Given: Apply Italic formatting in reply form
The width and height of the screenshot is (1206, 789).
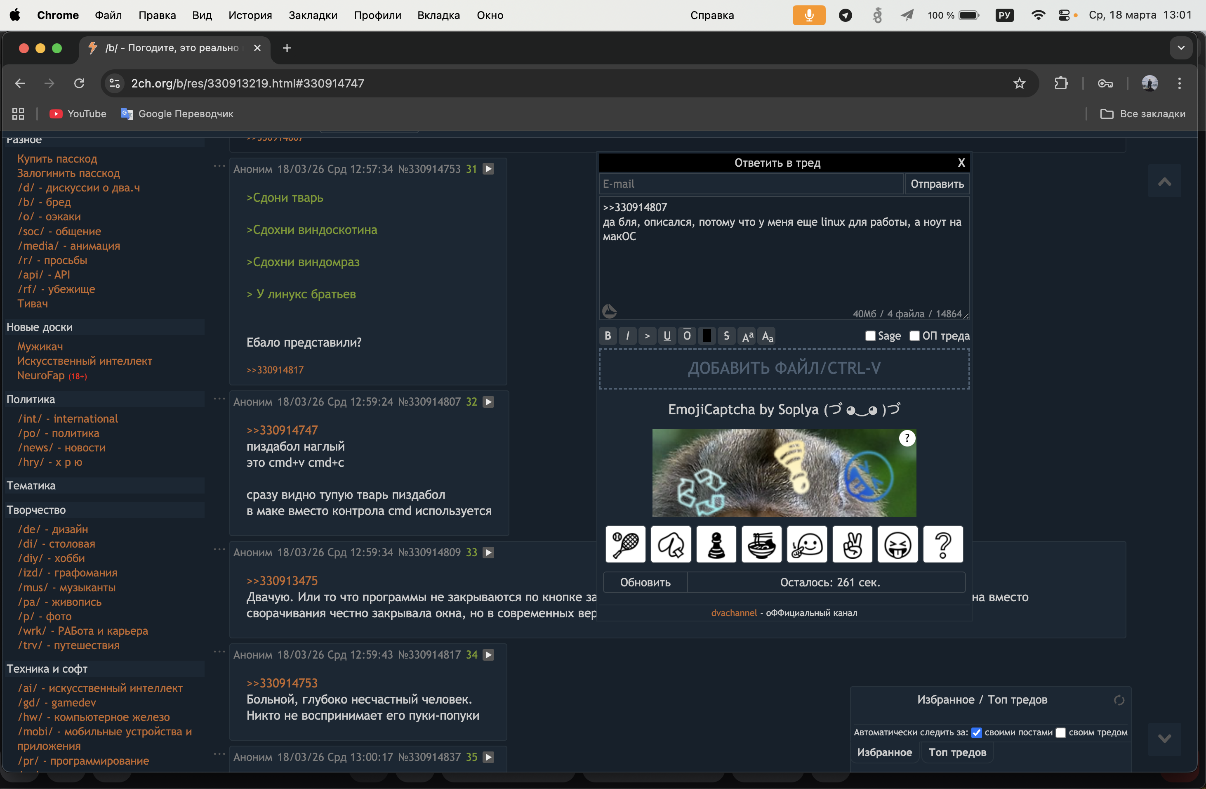Looking at the screenshot, I should click(x=627, y=335).
